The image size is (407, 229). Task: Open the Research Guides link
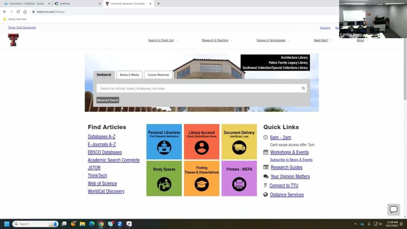pyautogui.click(x=287, y=167)
